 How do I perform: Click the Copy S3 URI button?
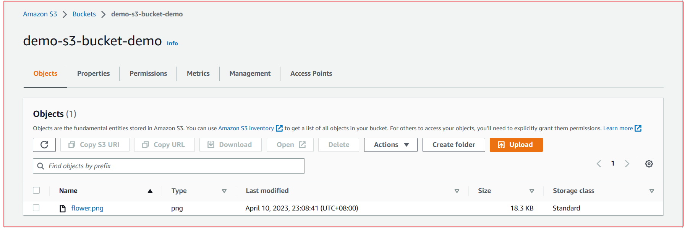click(95, 145)
